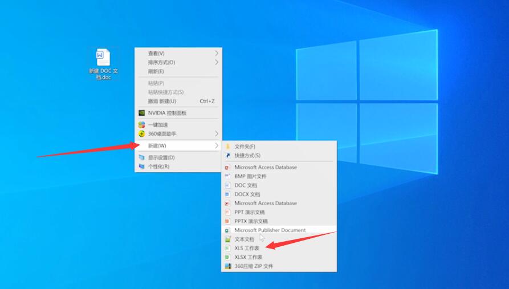Expand the 360桌面助手 submenu arrow

pos(217,134)
